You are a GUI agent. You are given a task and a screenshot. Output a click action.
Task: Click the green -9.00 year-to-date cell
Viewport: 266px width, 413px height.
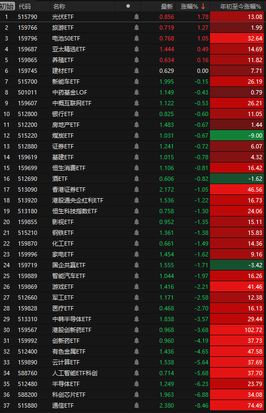[x=237, y=136]
